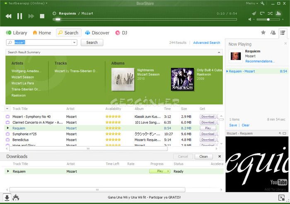290x204 pixels.
Task: Click the volume increase plus icon
Action: point(283,19)
